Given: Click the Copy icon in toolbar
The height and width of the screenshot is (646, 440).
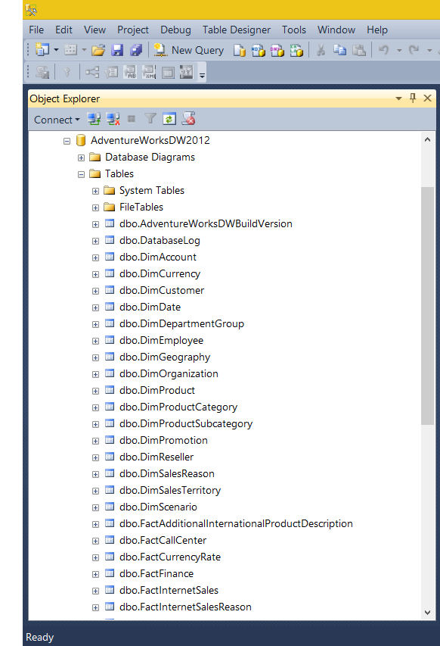Looking at the screenshot, I should (x=339, y=50).
